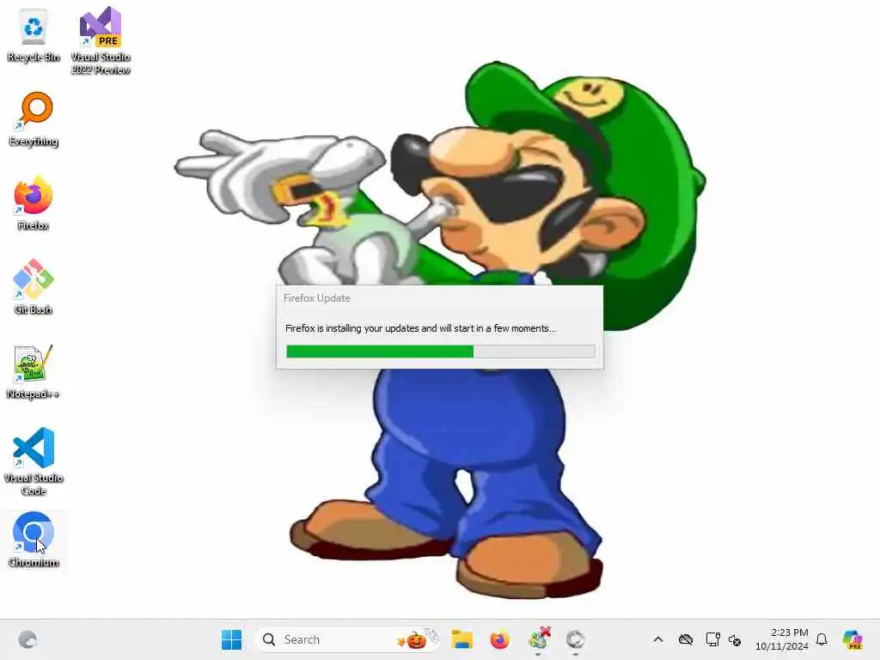Open the Windows Start menu

click(231, 639)
